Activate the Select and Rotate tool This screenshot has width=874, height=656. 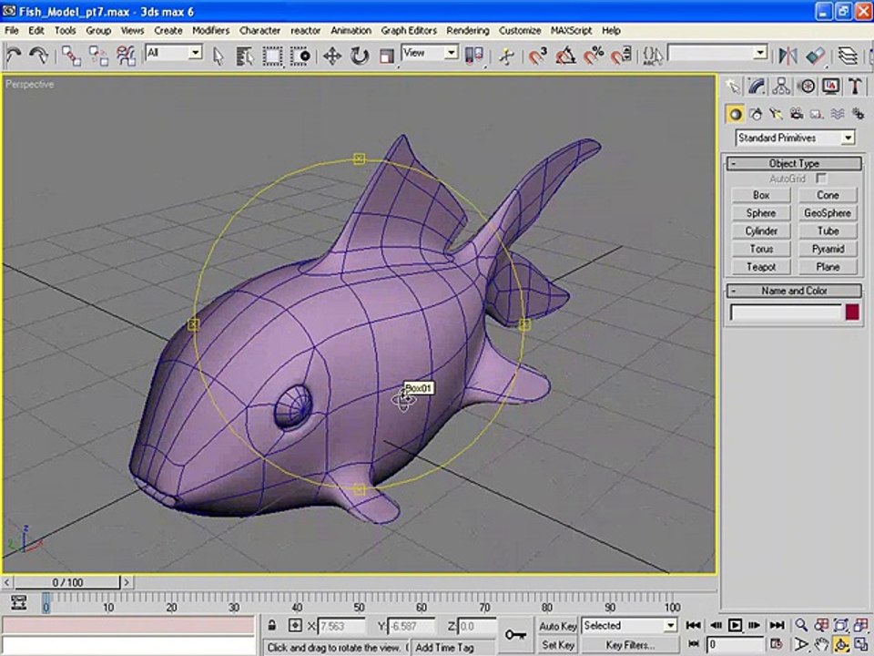pos(360,56)
